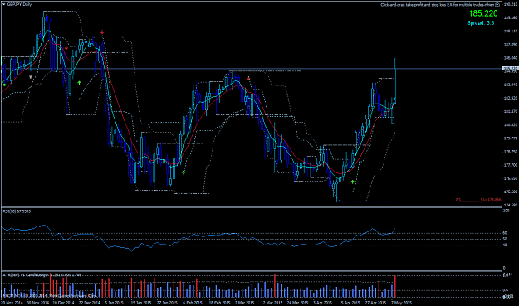Image resolution: width=519 pixels, height=306 pixels.
Task: Select the latest tall candlestick at 7 May 2015
Action: pos(395,81)
